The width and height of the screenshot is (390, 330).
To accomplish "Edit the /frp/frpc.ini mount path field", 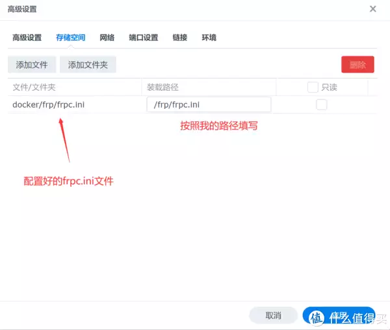I will pos(209,104).
